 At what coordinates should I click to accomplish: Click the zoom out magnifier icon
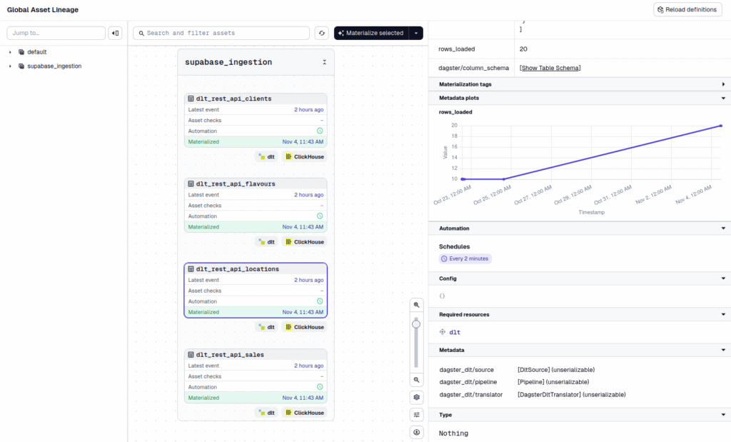[416, 380]
